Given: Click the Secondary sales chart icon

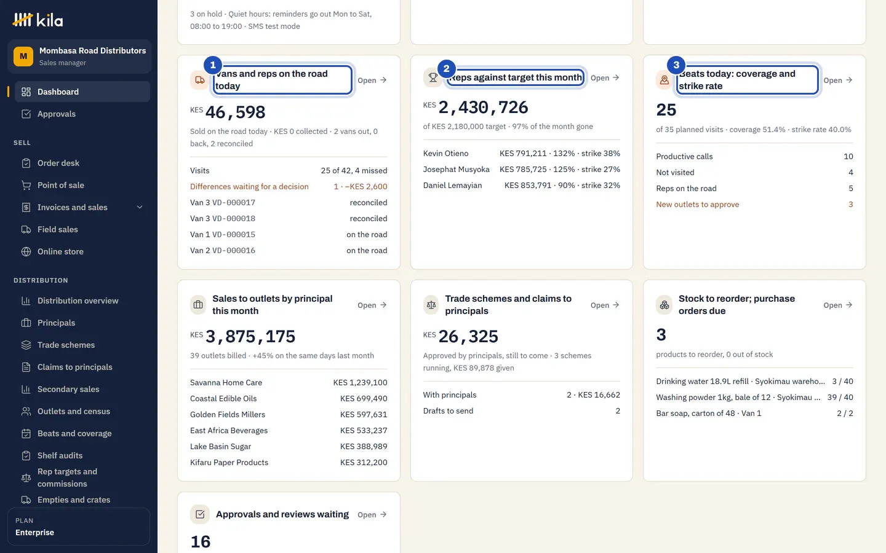Looking at the screenshot, I should point(26,389).
